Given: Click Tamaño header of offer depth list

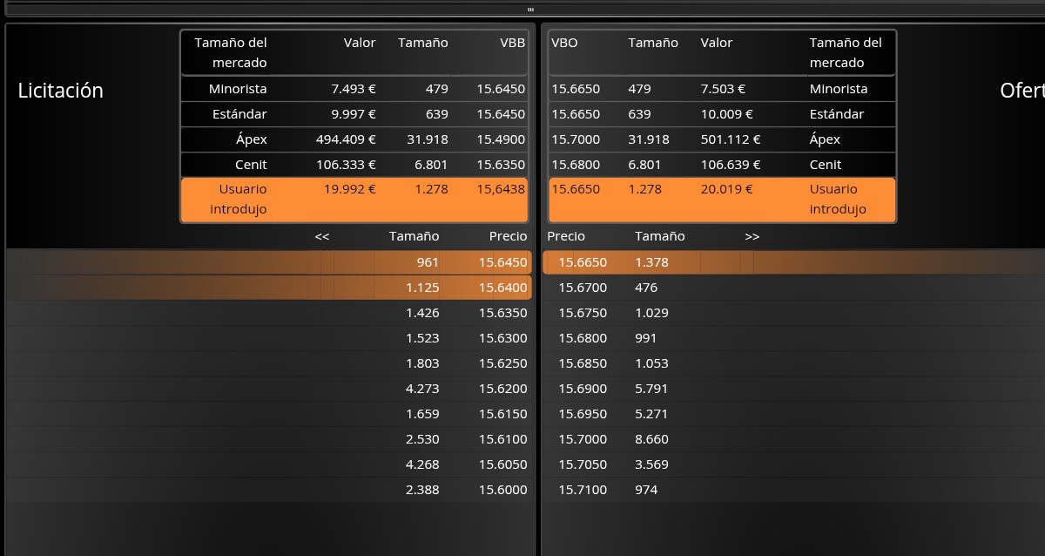Looking at the screenshot, I should pyautogui.click(x=660, y=236).
